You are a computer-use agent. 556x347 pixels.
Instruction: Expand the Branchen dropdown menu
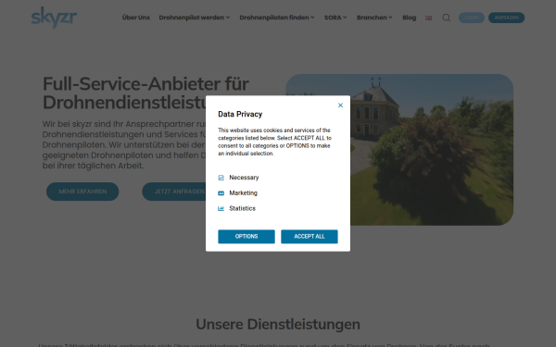click(x=374, y=18)
